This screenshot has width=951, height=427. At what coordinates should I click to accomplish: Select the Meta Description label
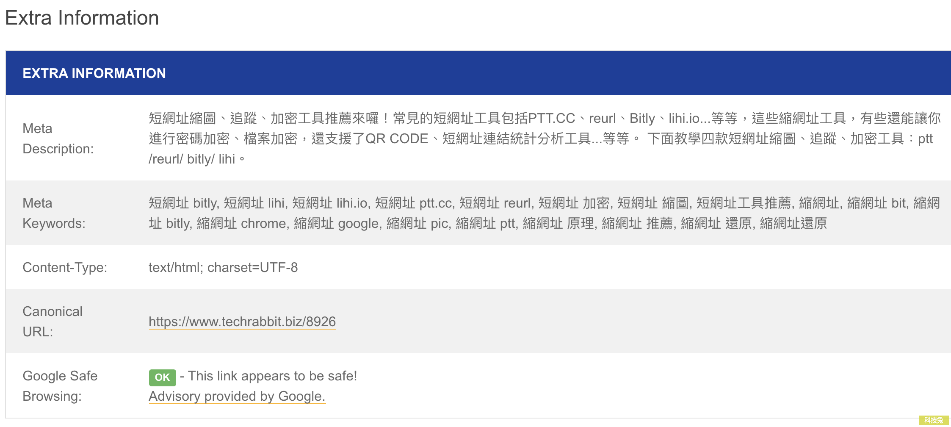point(58,139)
